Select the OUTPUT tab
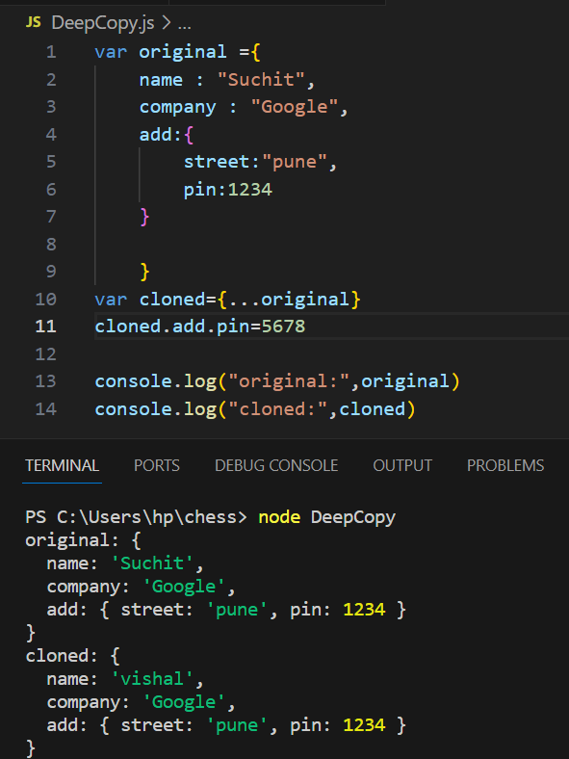Viewport: 569px width, 759px height. click(402, 465)
